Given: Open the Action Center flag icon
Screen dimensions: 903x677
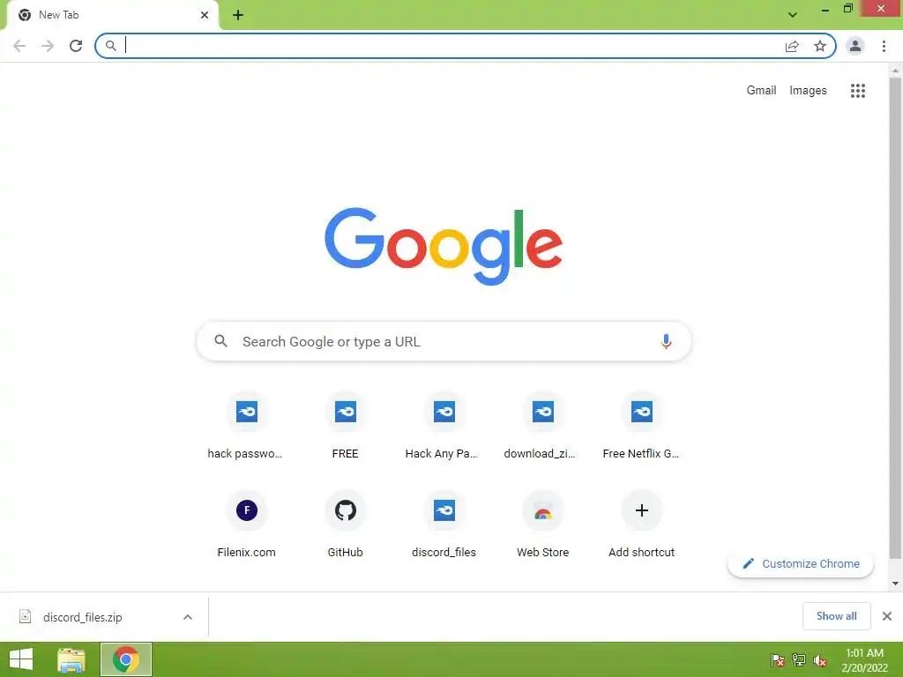Looking at the screenshot, I should (x=778, y=660).
